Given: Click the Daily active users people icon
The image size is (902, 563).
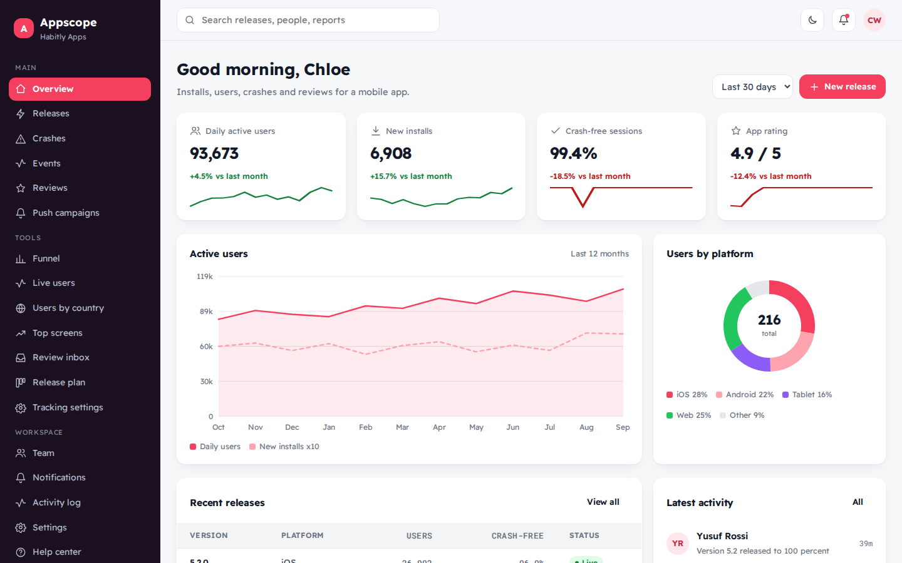Looking at the screenshot, I should [195, 131].
